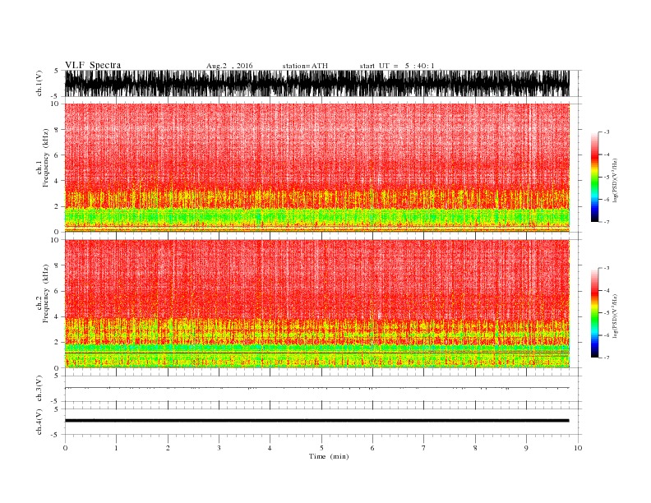Click the ch.1 color bar's log(PSD) label

(615, 180)
